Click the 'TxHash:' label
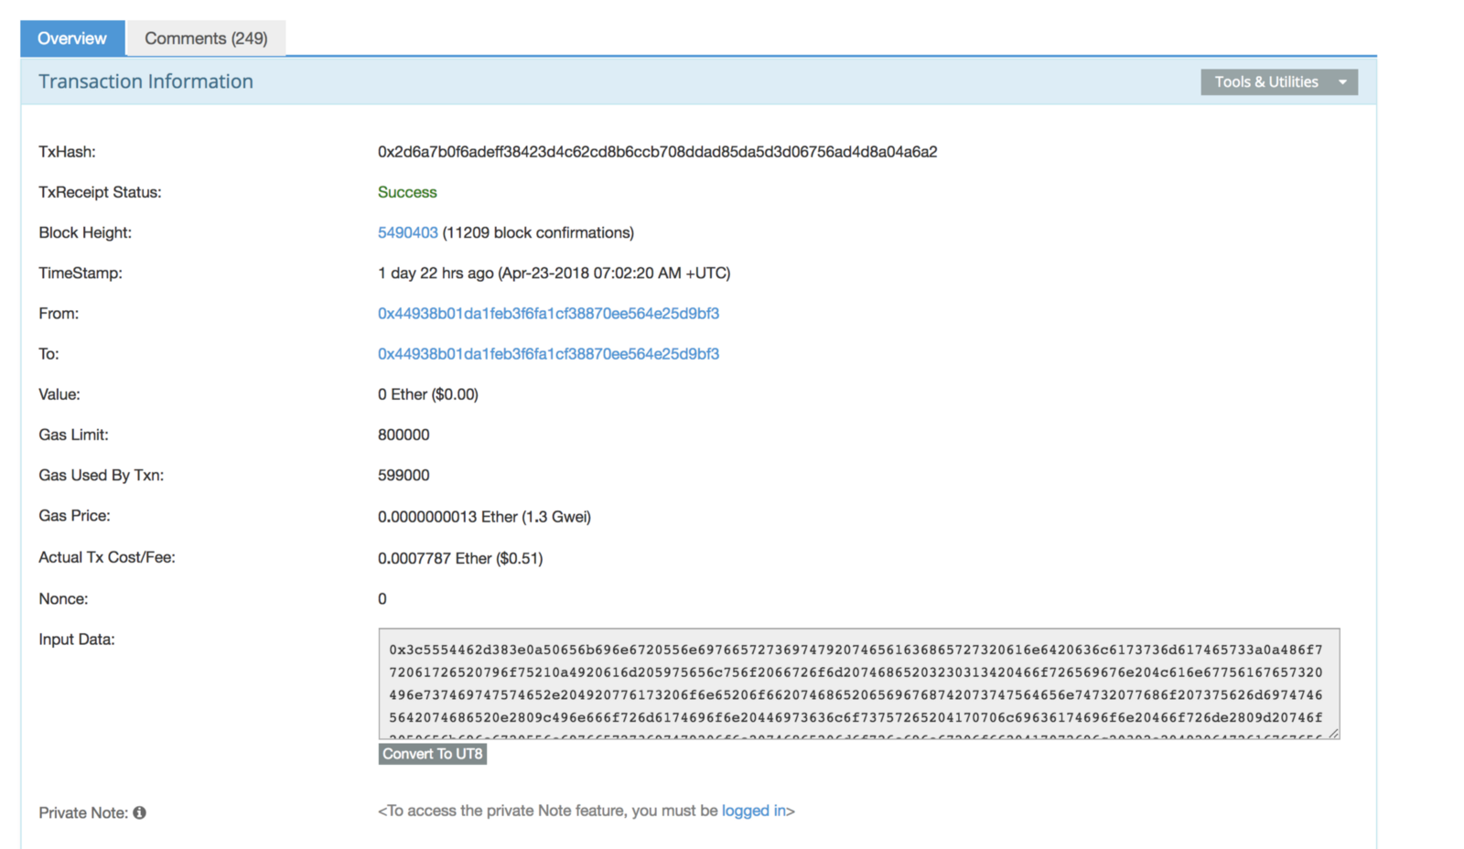Screen dimensions: 1464x849 coord(67,152)
